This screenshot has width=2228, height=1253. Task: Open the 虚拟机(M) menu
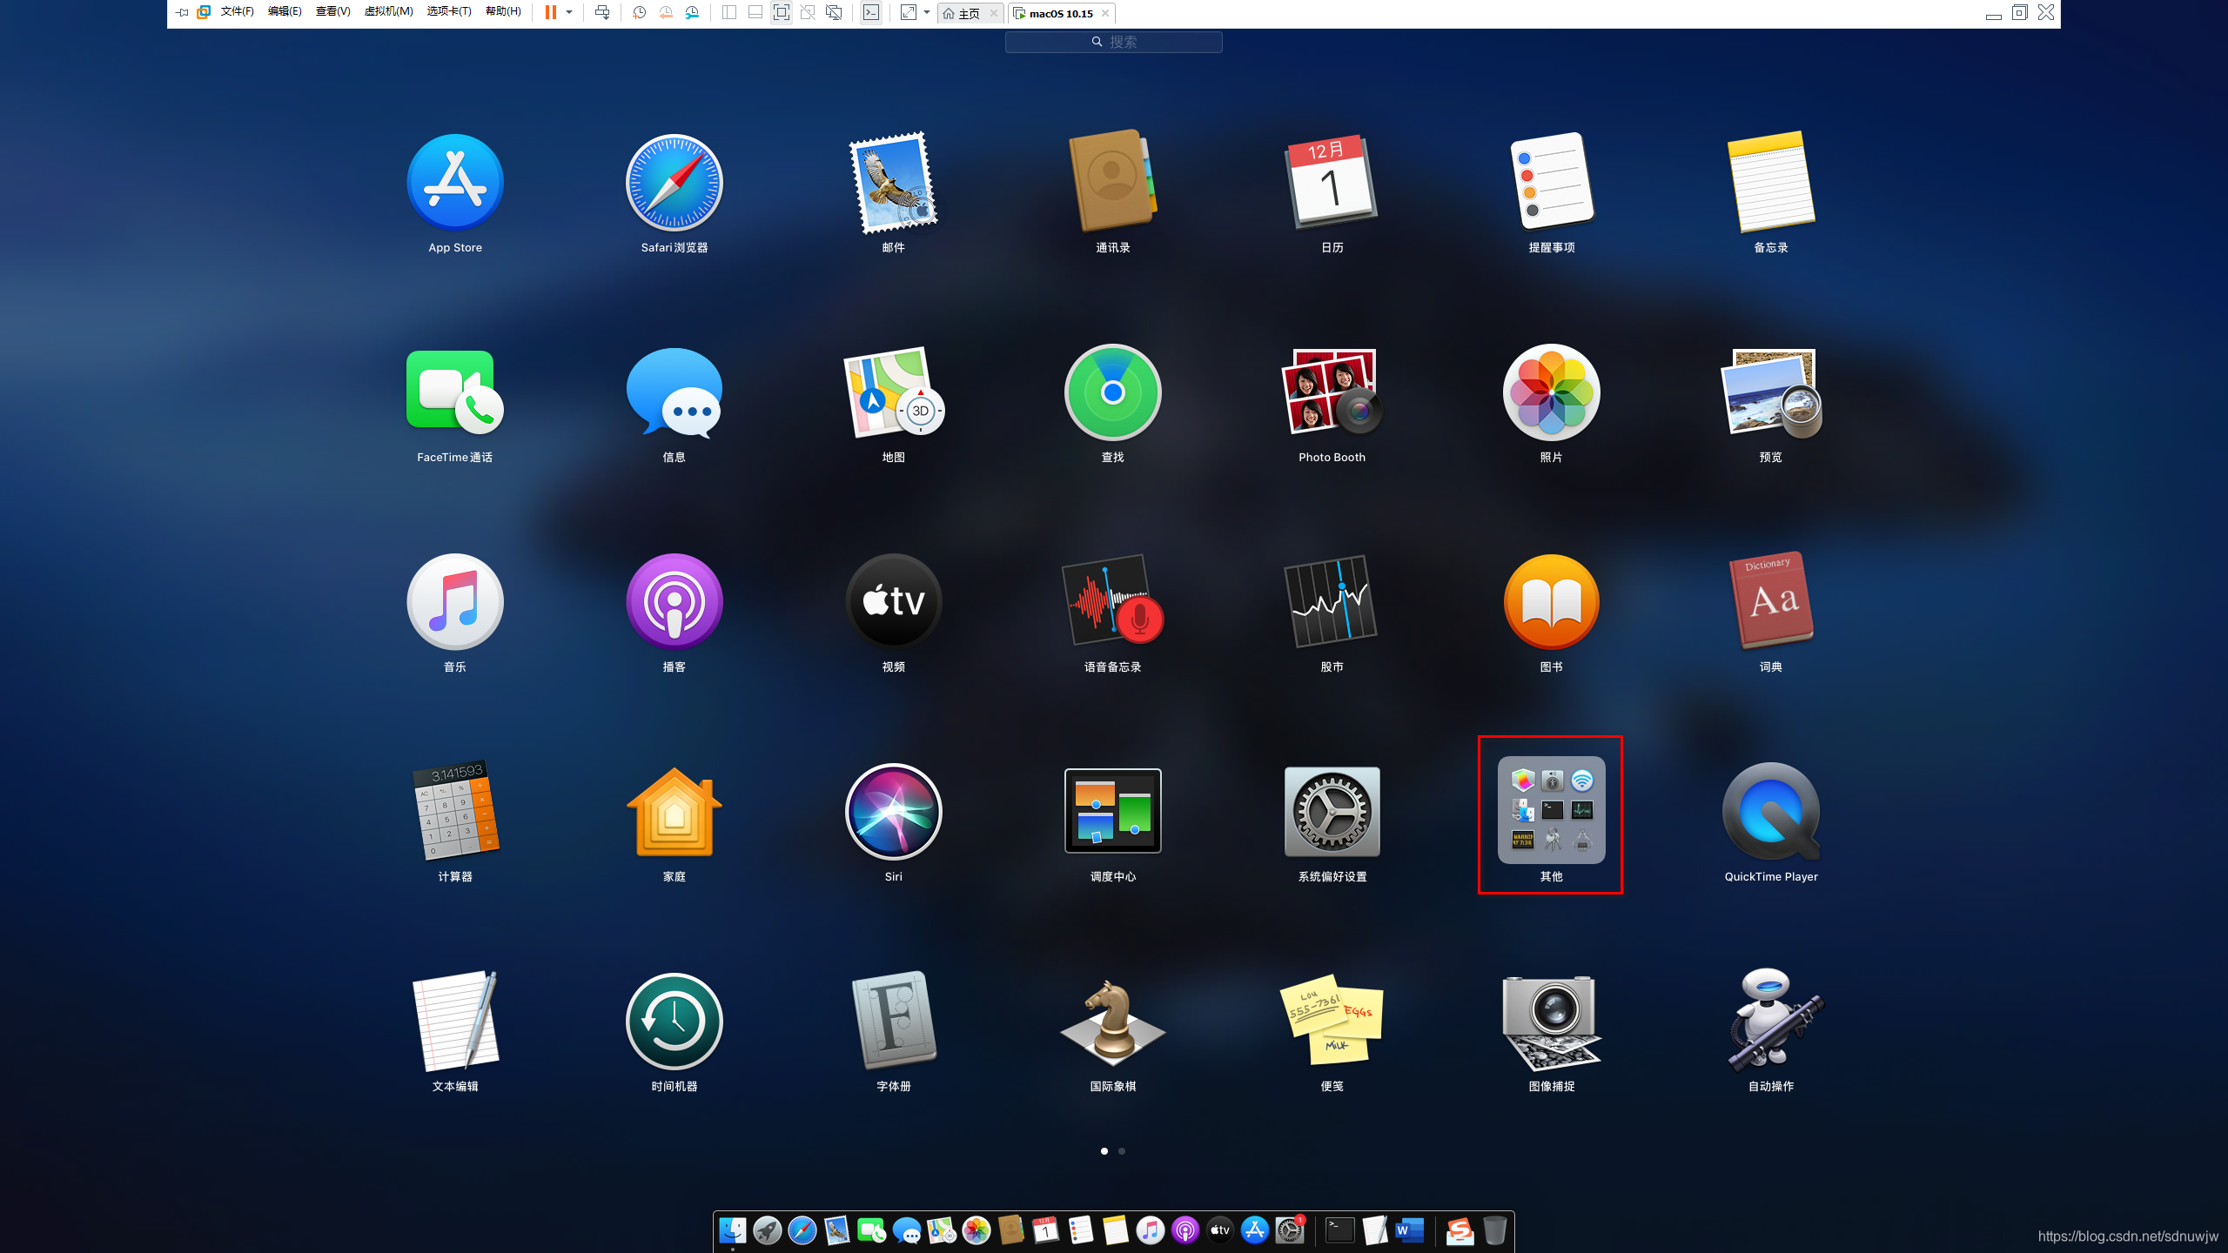tap(388, 12)
